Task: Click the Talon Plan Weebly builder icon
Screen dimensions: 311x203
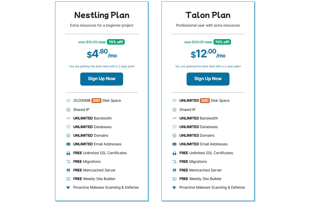Action: coord(174,179)
